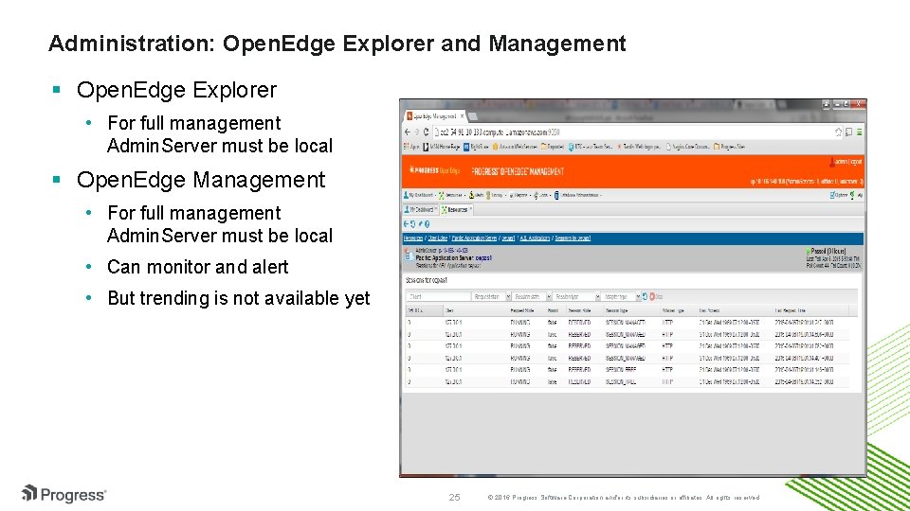Viewport: 910px width, 511px height.
Task: Go back with the browser back arrow
Action: tap(408, 132)
